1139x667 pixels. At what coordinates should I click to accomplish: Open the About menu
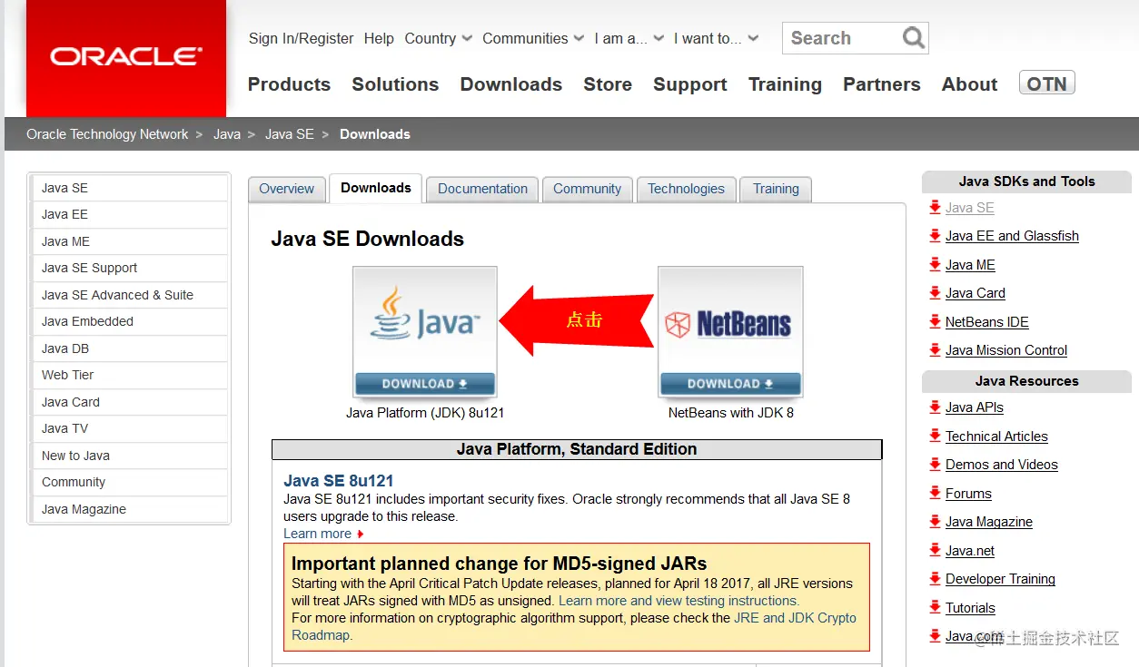click(x=969, y=84)
